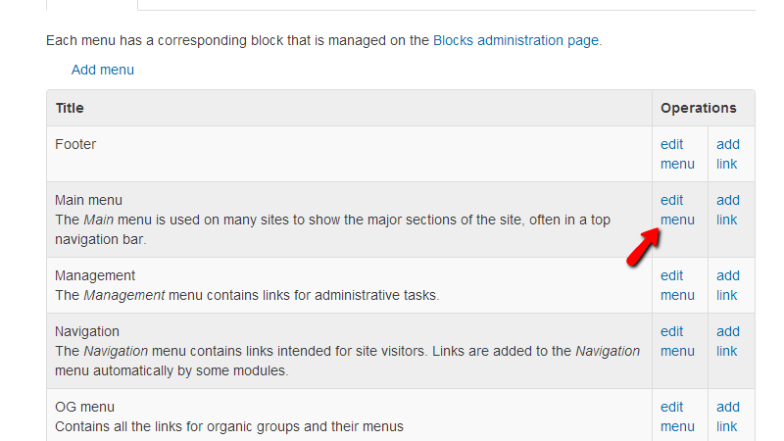Edit the Navigation menu
This screenshot has height=441, width=784.
click(676, 341)
